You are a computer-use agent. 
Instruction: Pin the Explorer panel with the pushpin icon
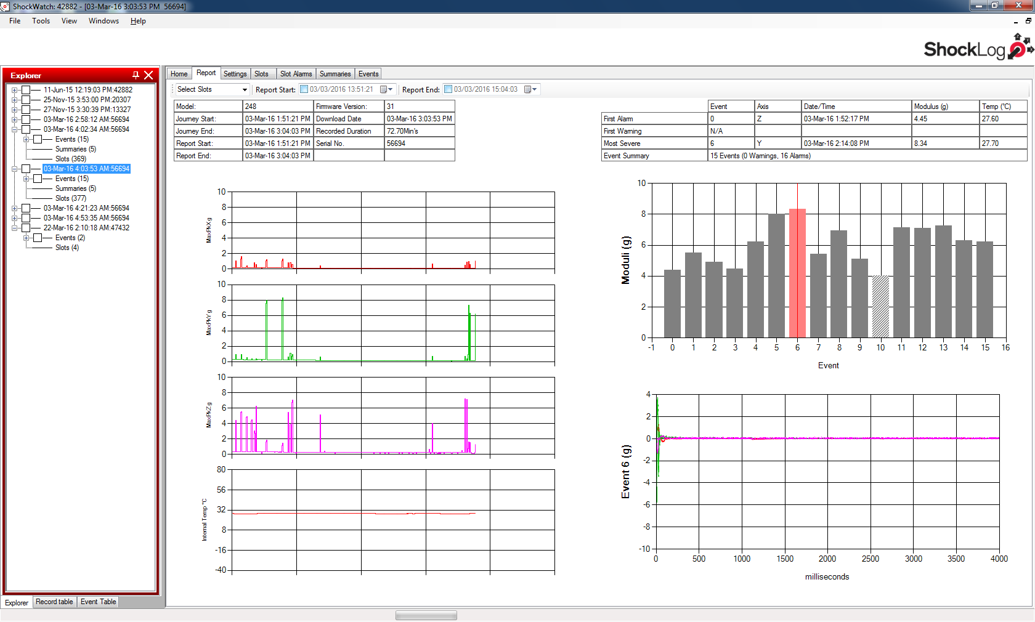[136, 75]
